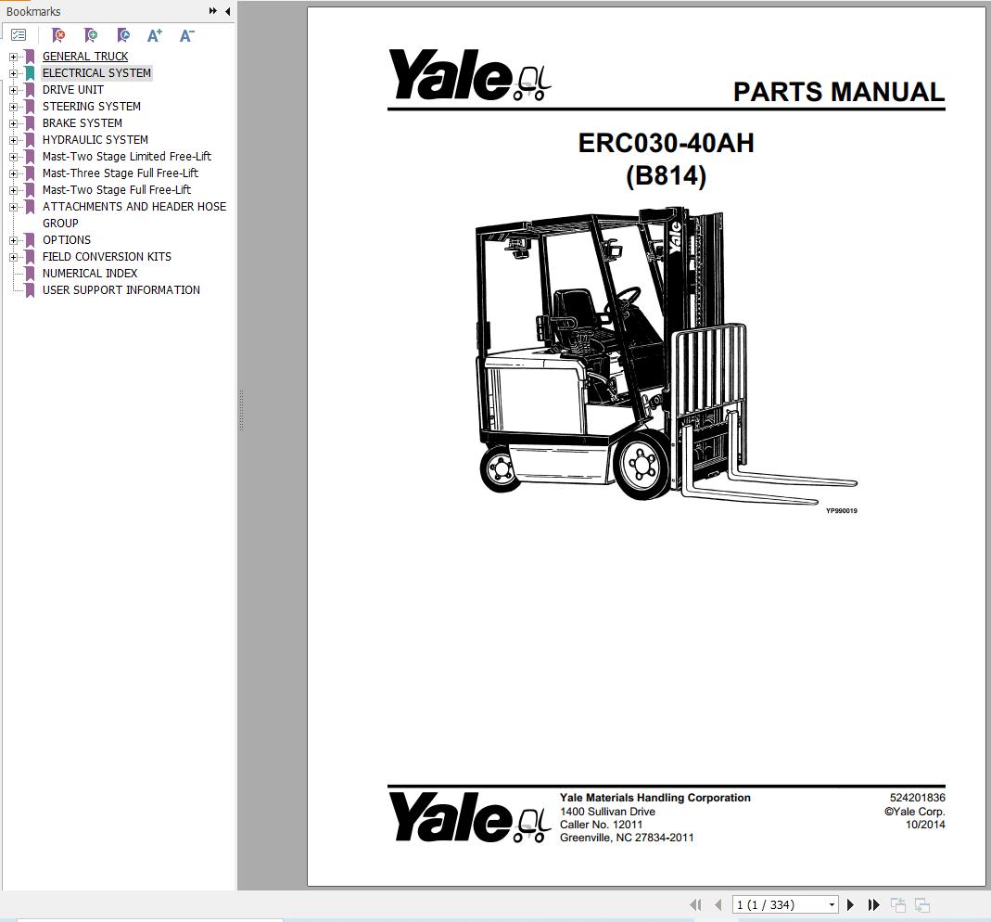Image resolution: width=991 pixels, height=922 pixels.
Task: Toggle panel expansion with double-arrow icon
Action: (214, 11)
